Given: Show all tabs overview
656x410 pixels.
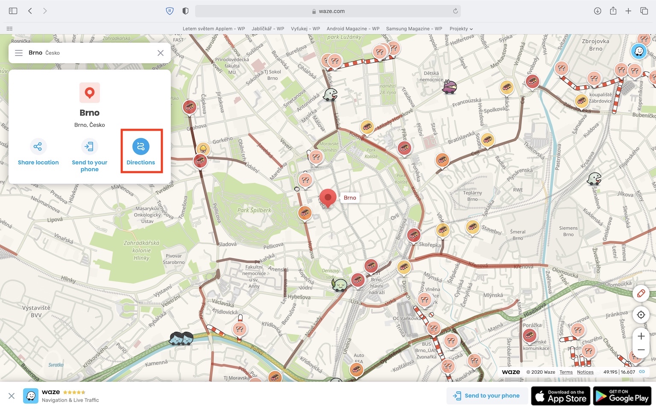Looking at the screenshot, I should (644, 11).
